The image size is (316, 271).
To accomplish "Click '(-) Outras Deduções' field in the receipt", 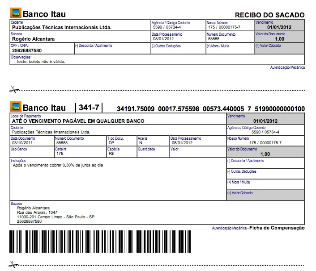I will click(178, 48).
